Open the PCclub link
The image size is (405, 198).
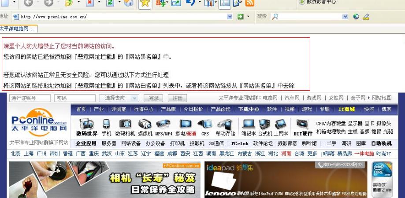[x=240, y=143]
